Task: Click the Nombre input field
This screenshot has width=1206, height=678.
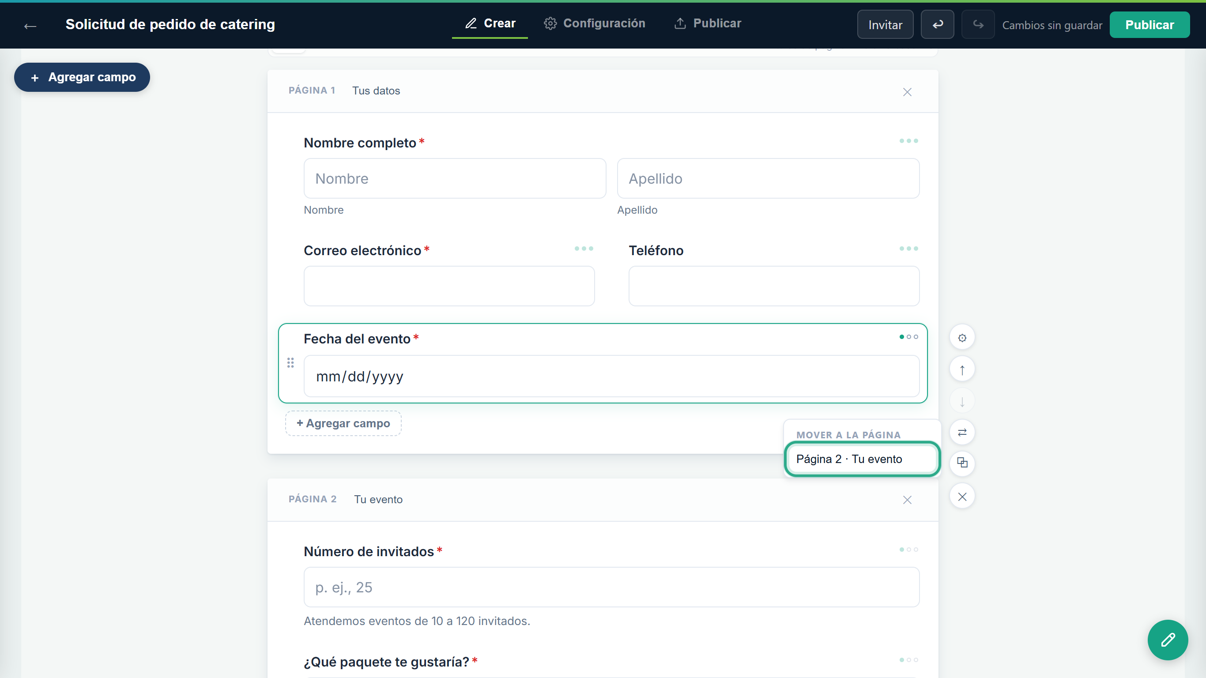Action: (455, 178)
